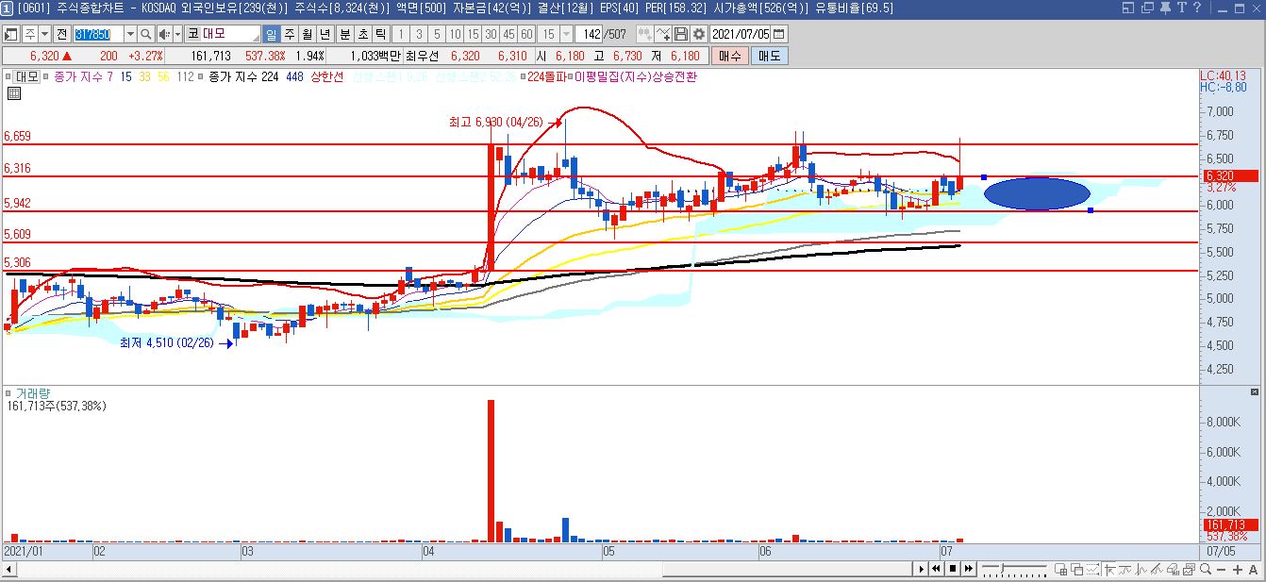
Task: Choose the 30 interval button
Action: pos(491,34)
